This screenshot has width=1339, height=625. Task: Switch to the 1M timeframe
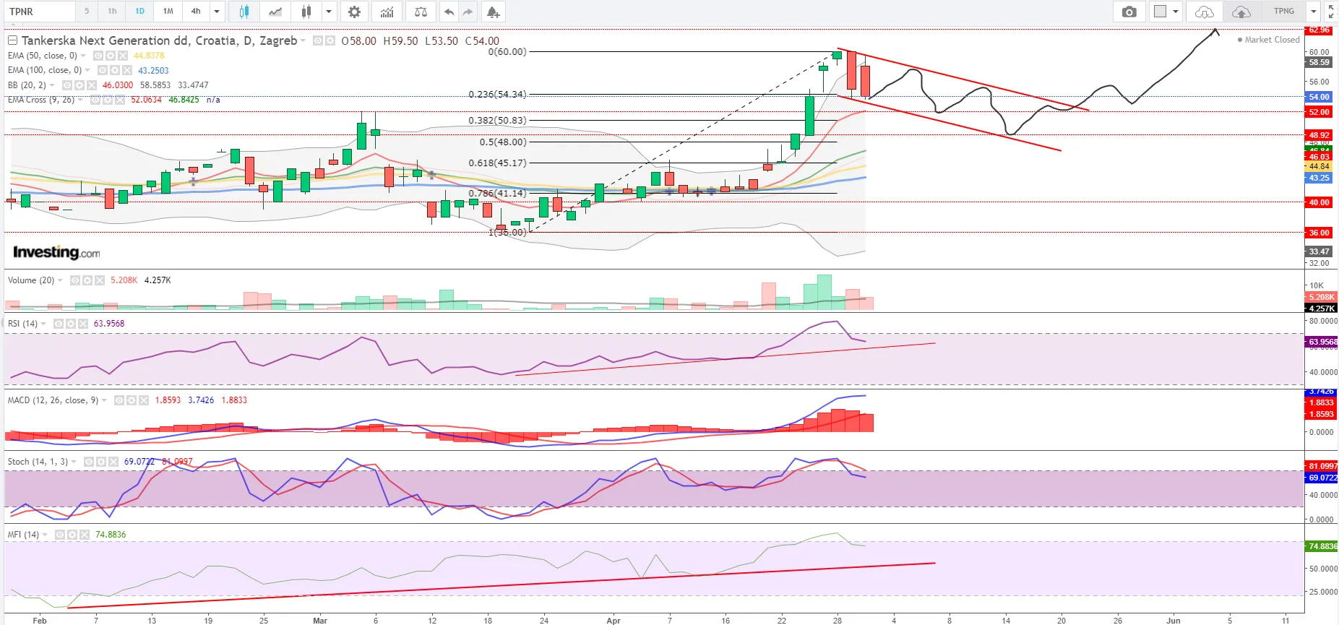click(x=168, y=12)
